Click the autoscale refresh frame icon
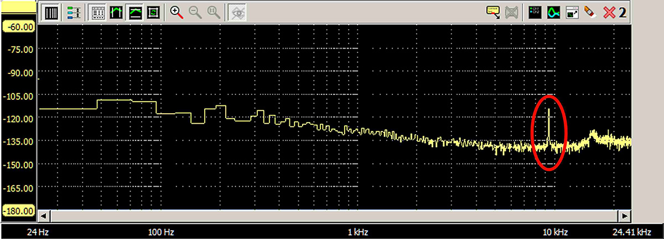 [x=153, y=12]
